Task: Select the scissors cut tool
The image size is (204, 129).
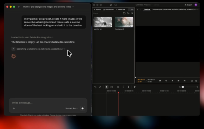Action: point(112,87)
